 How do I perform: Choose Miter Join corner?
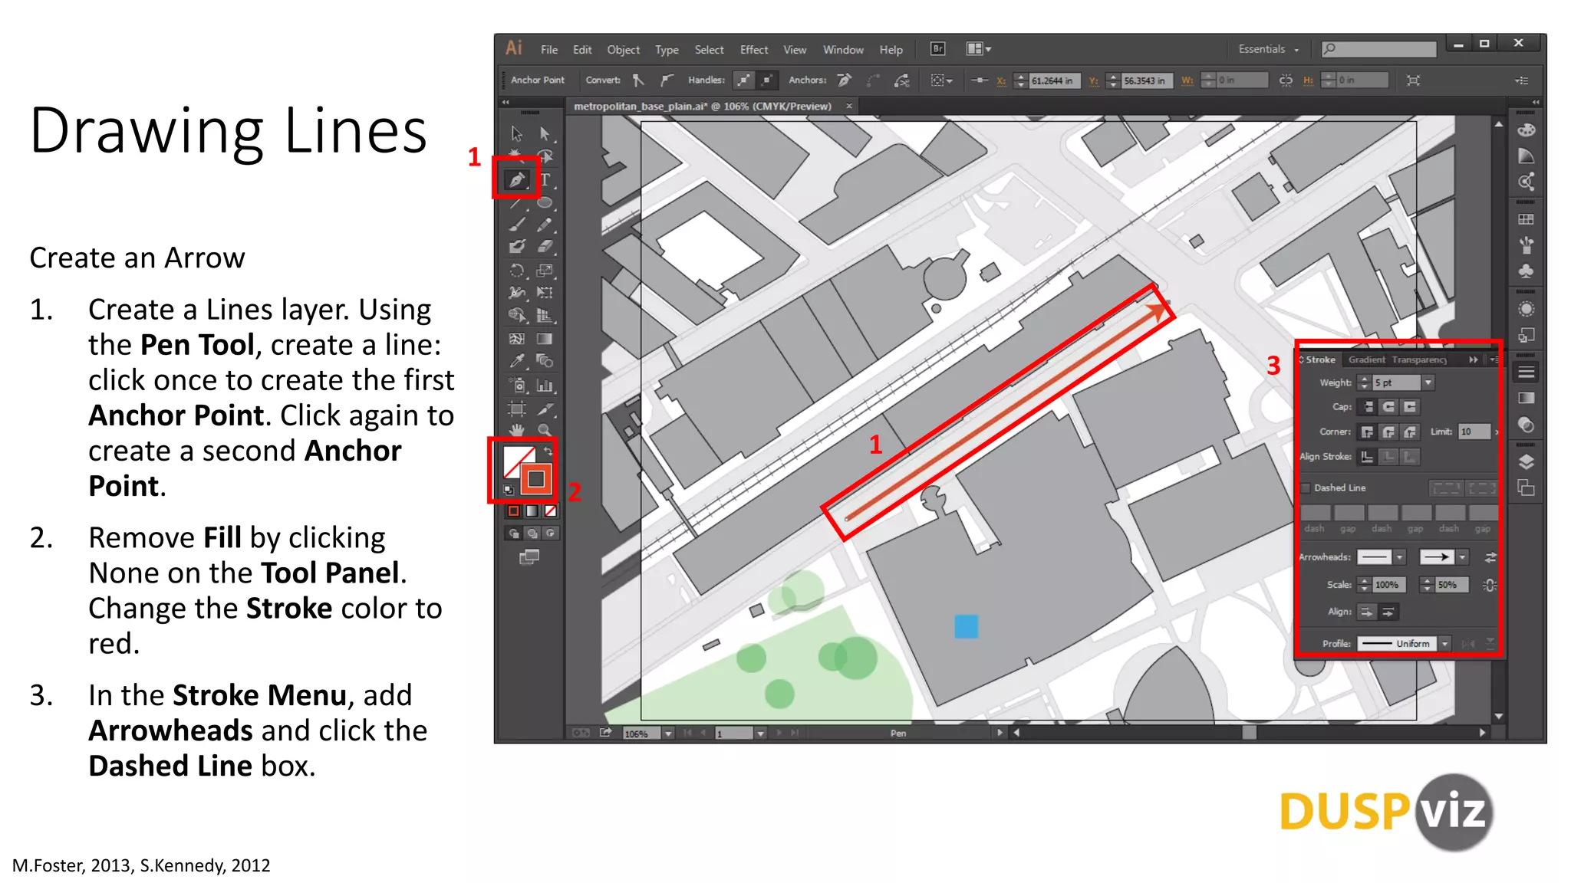[1367, 432]
